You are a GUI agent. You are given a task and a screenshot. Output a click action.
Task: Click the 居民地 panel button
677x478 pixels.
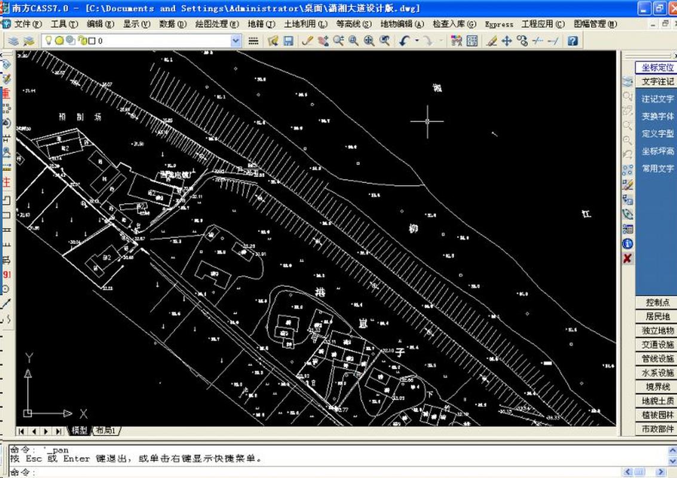657,316
